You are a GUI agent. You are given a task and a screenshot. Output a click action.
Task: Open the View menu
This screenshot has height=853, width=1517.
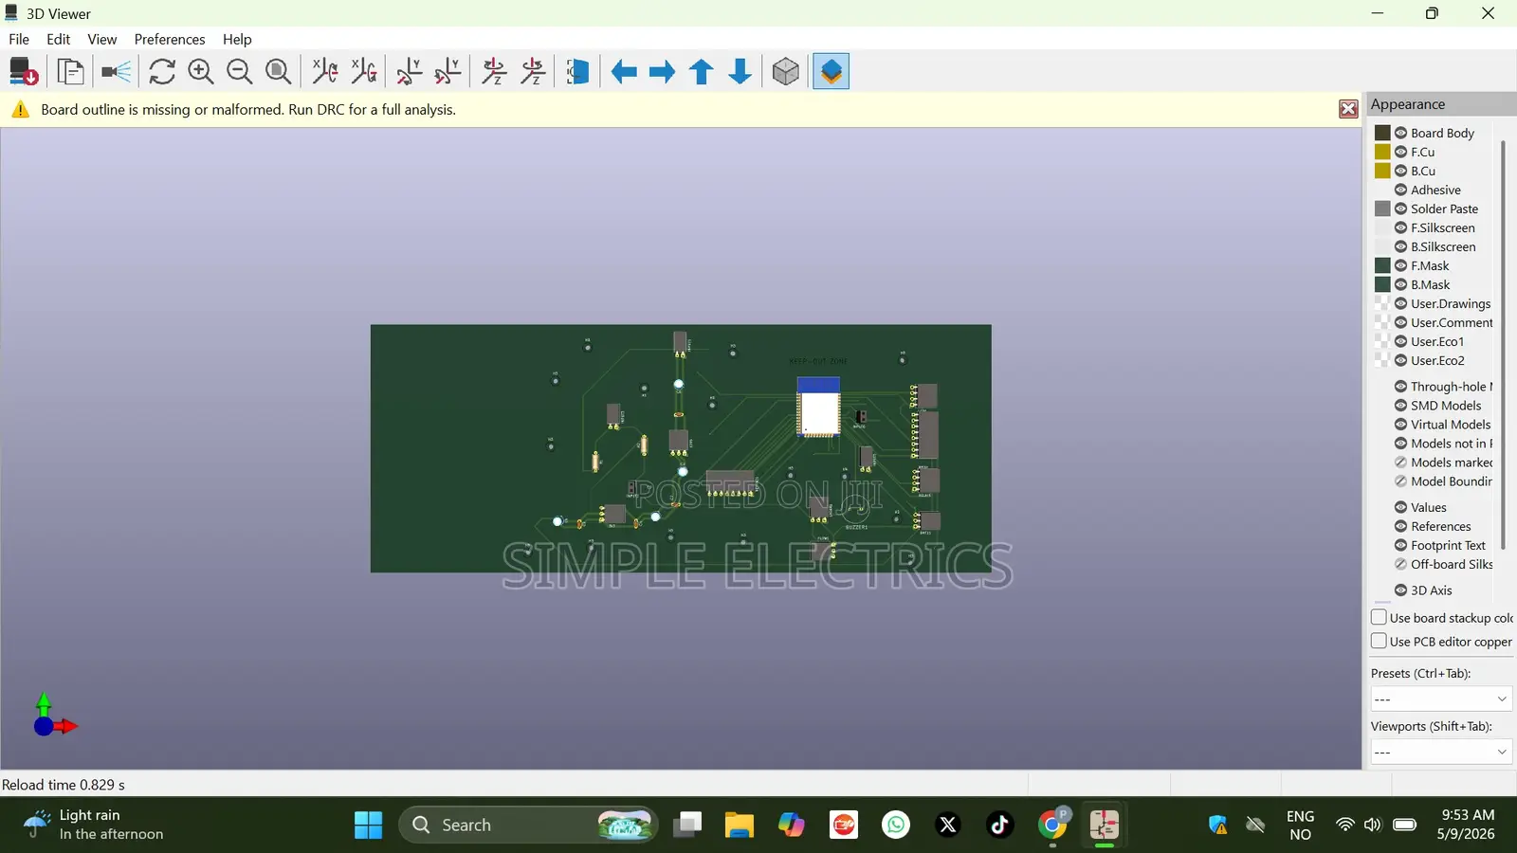[102, 39]
